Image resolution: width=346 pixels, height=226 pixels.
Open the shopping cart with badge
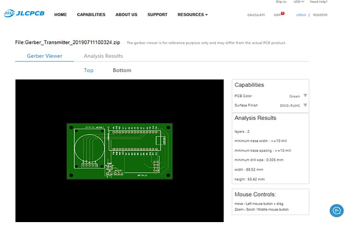[x=279, y=15]
